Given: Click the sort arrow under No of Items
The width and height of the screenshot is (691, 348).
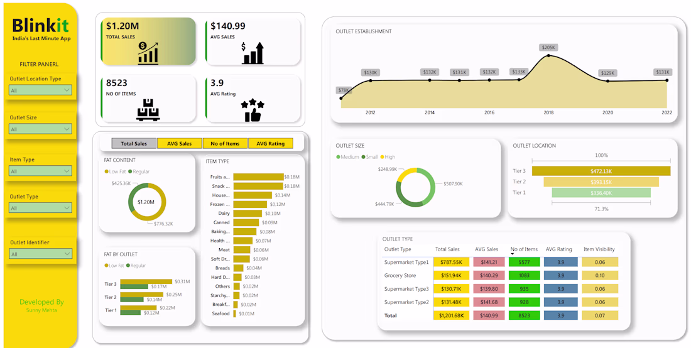Looking at the screenshot, I should (513, 254).
